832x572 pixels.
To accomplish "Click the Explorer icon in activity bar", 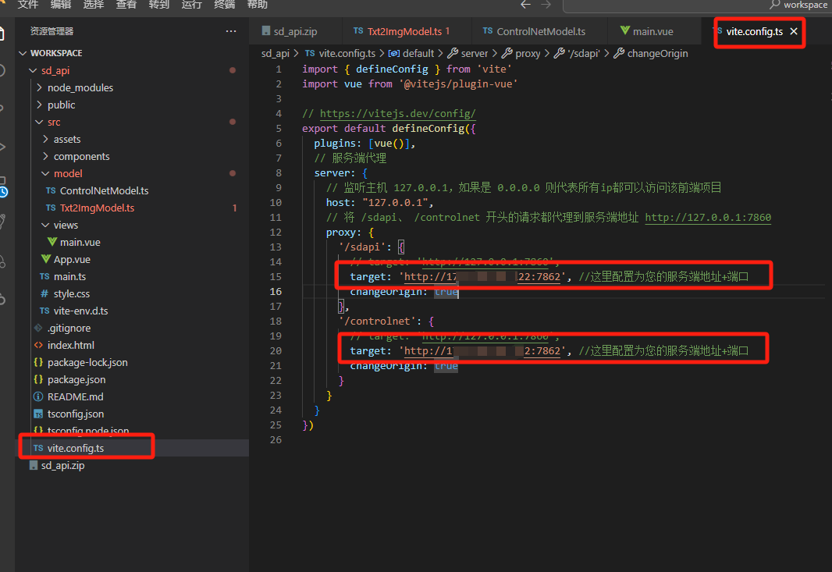I will pyautogui.click(x=5, y=34).
